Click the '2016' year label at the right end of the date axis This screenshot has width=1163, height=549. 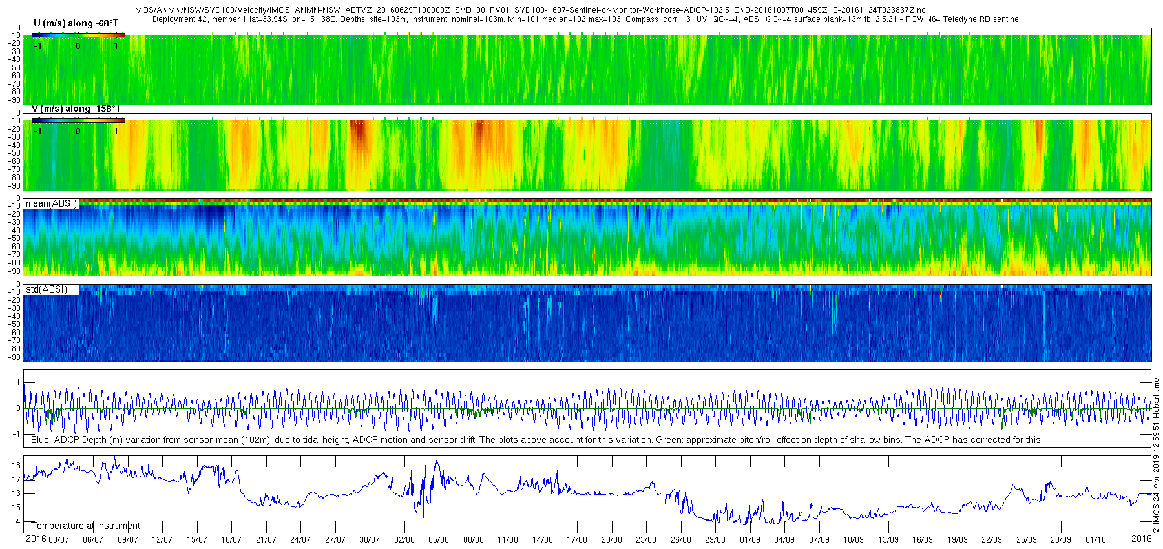[1142, 539]
